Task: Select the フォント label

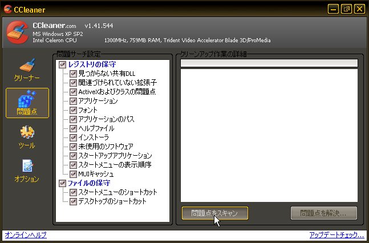Action: pyautogui.click(x=88, y=110)
